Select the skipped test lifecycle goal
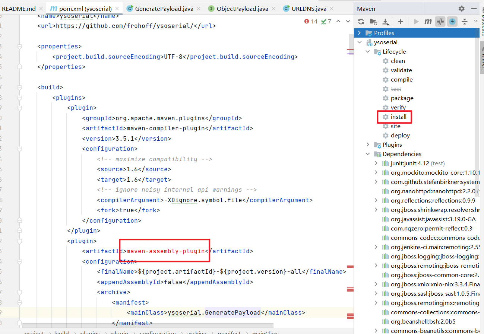This screenshot has height=334, width=484. coord(396,89)
